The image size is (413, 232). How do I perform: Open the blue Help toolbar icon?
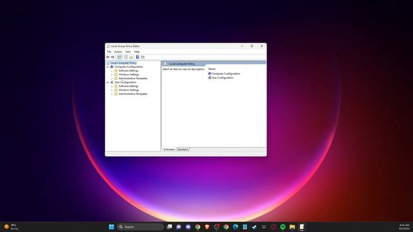click(137, 57)
